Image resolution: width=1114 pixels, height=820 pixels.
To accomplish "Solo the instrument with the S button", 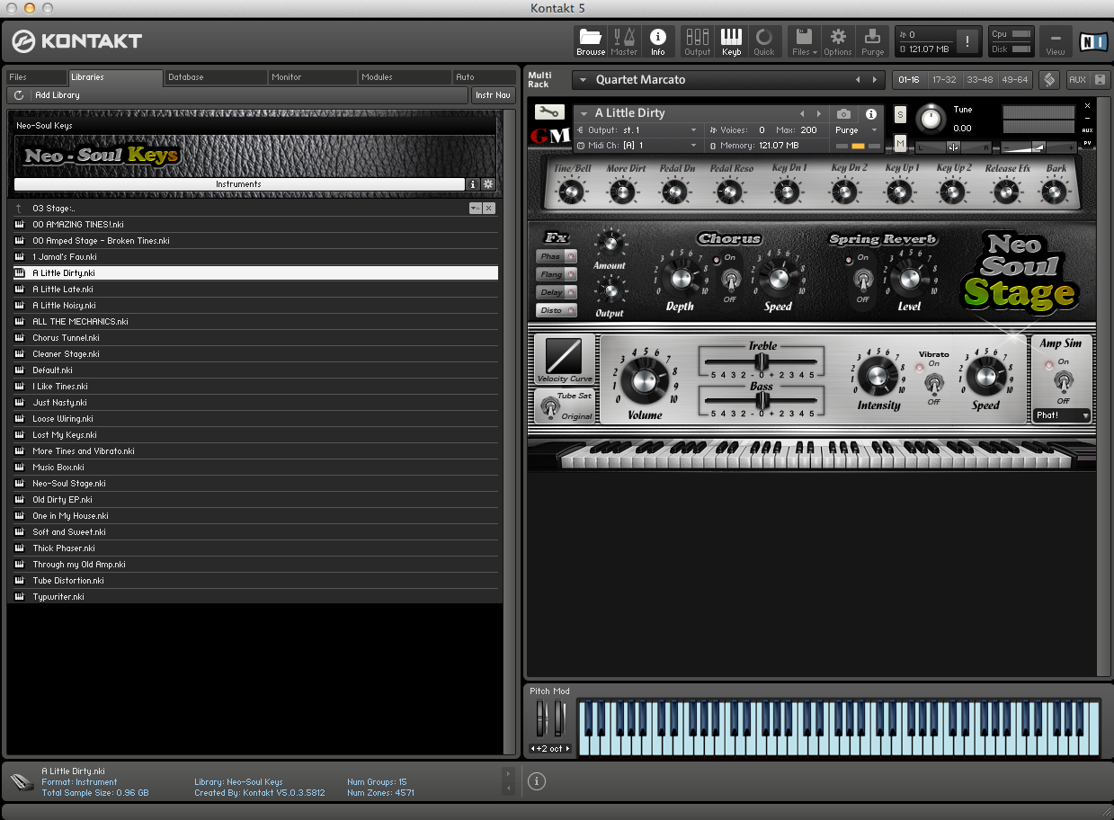I will pos(900,114).
